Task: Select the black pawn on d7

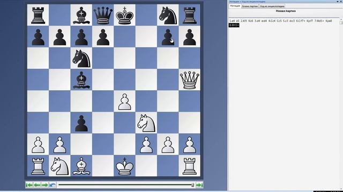Action: point(103,37)
